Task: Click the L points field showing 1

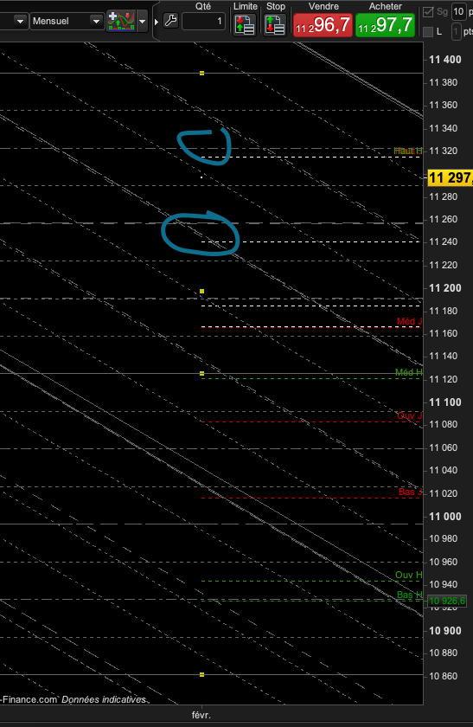Action: click(x=457, y=31)
